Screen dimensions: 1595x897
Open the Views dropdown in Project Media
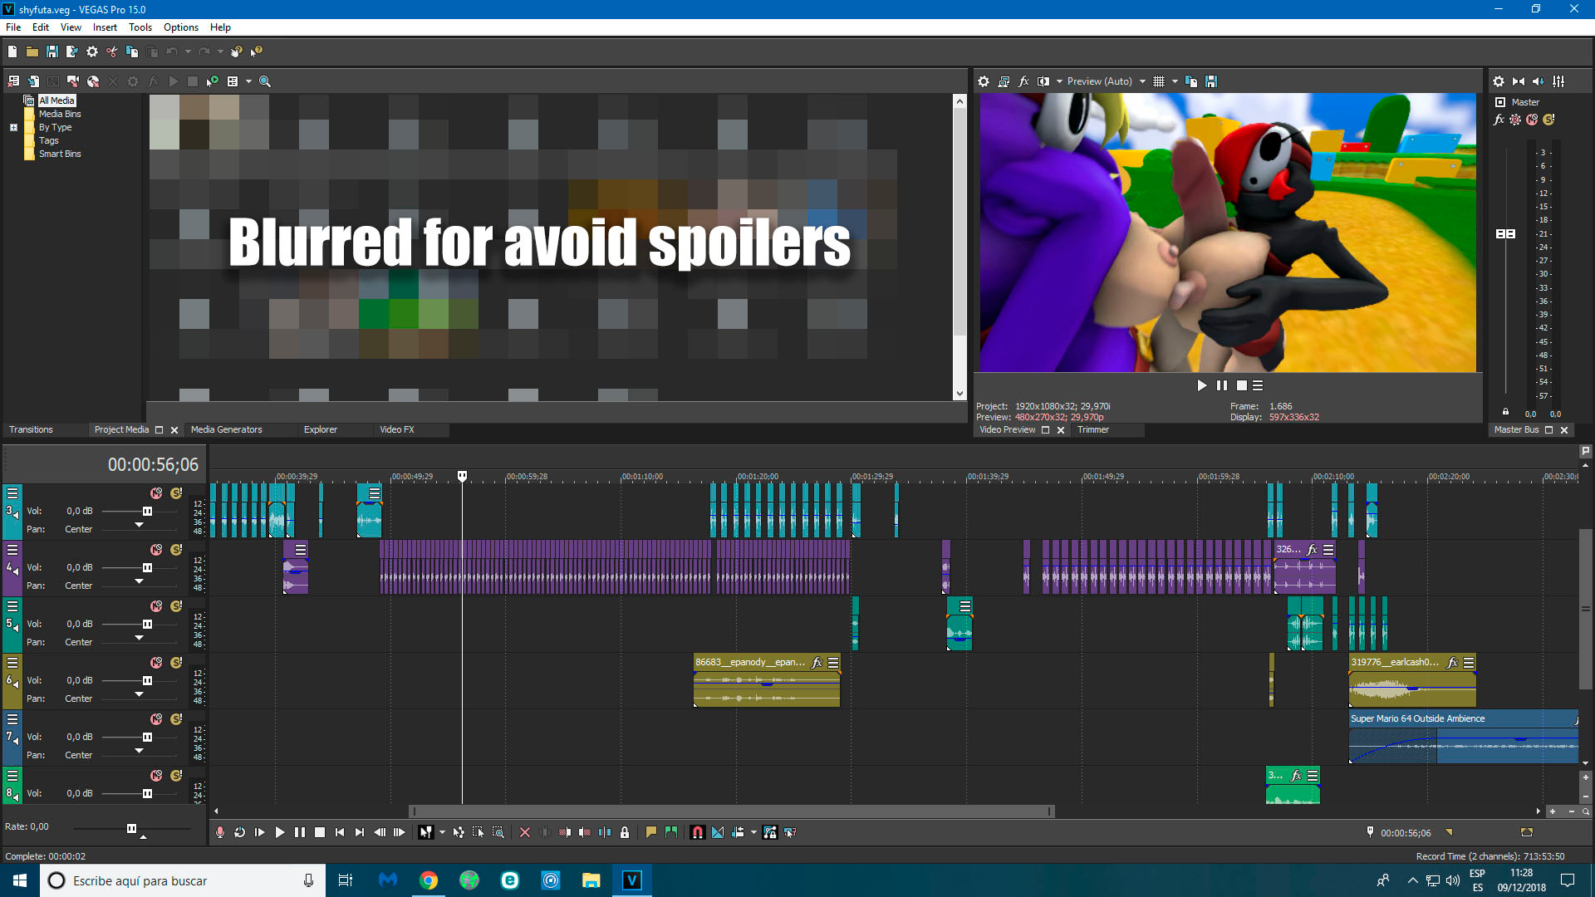[x=248, y=81]
